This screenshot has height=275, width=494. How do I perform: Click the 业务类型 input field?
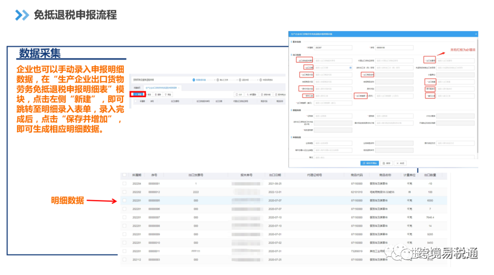[333, 143]
